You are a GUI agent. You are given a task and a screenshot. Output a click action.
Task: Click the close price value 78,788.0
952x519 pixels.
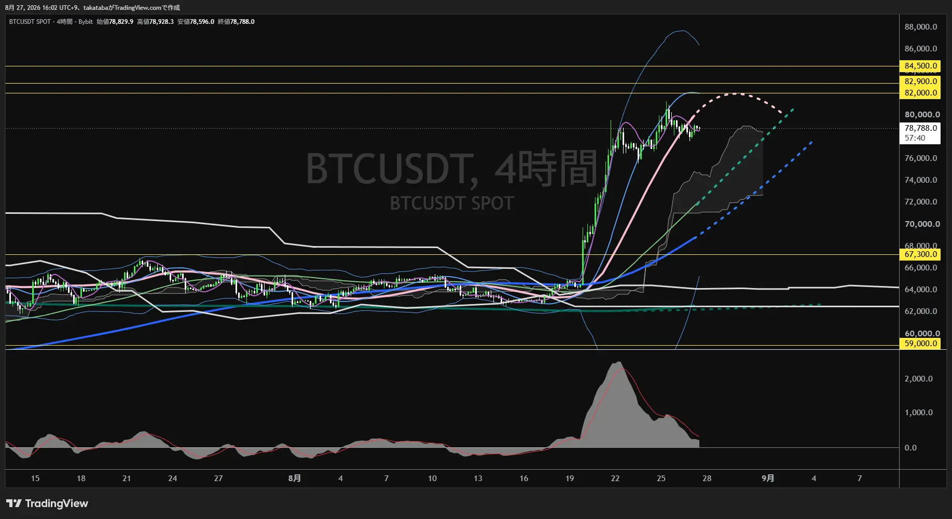click(x=242, y=22)
